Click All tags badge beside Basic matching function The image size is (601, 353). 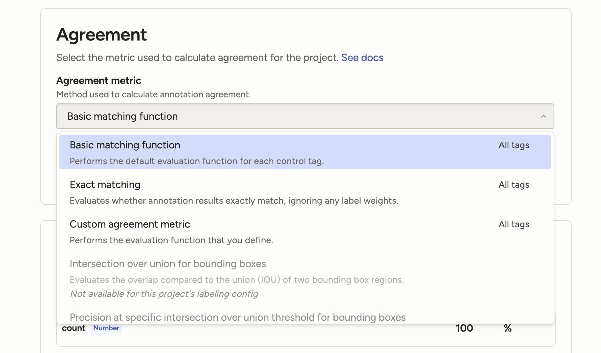(514, 145)
